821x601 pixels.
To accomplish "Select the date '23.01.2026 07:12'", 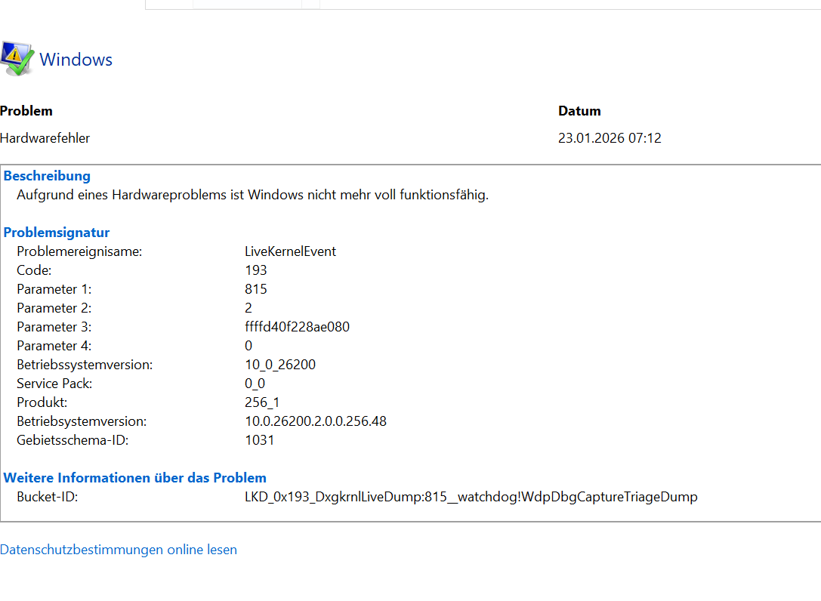I will coord(610,138).
